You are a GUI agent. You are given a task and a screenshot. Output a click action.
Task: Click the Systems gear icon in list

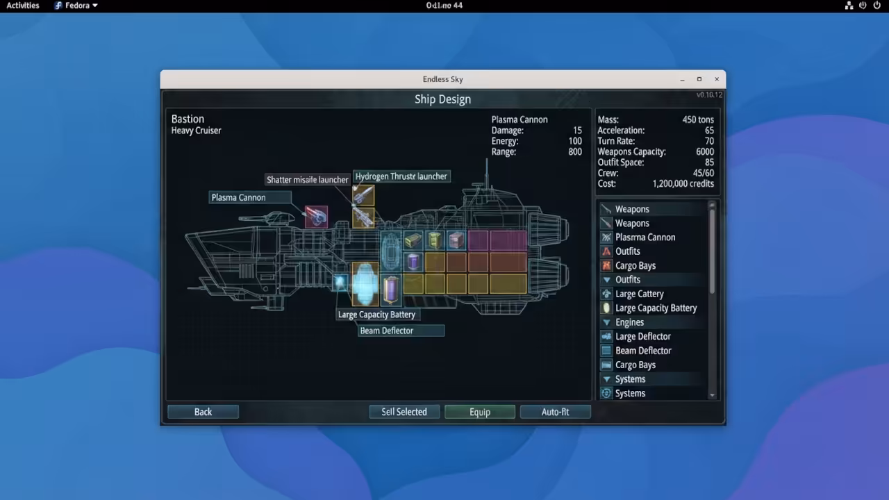(x=606, y=393)
